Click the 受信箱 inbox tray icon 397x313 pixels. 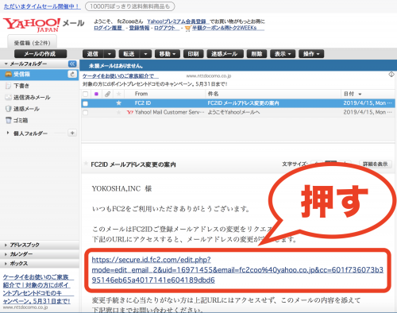point(9,75)
